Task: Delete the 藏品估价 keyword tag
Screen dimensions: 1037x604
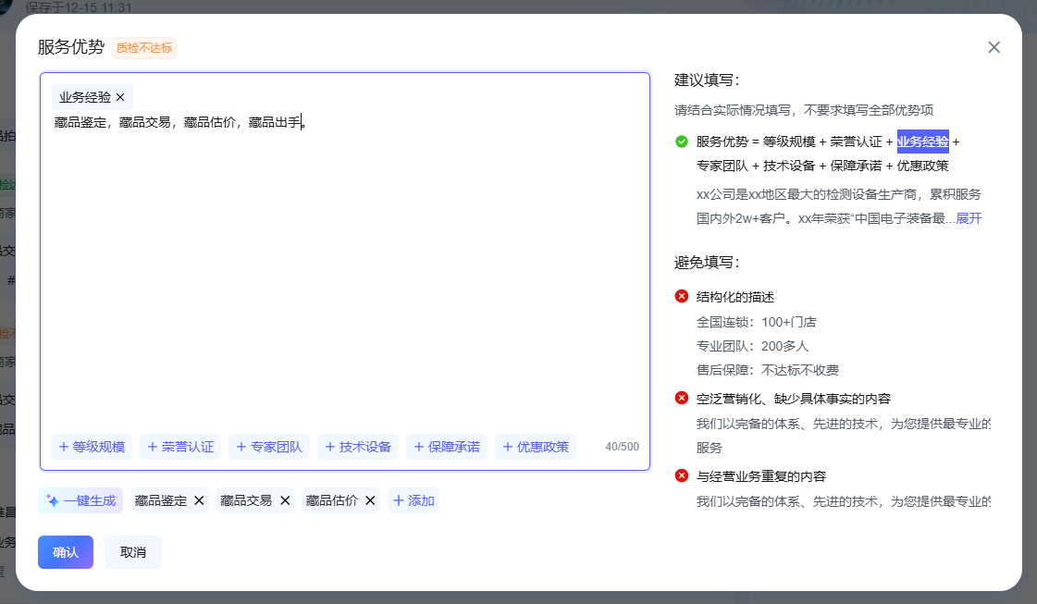Action: coord(370,500)
